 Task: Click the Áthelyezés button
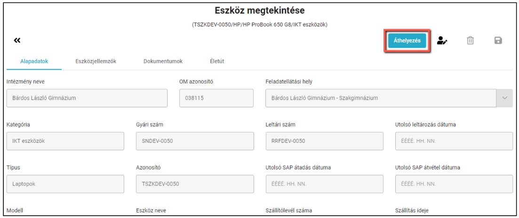pos(407,41)
